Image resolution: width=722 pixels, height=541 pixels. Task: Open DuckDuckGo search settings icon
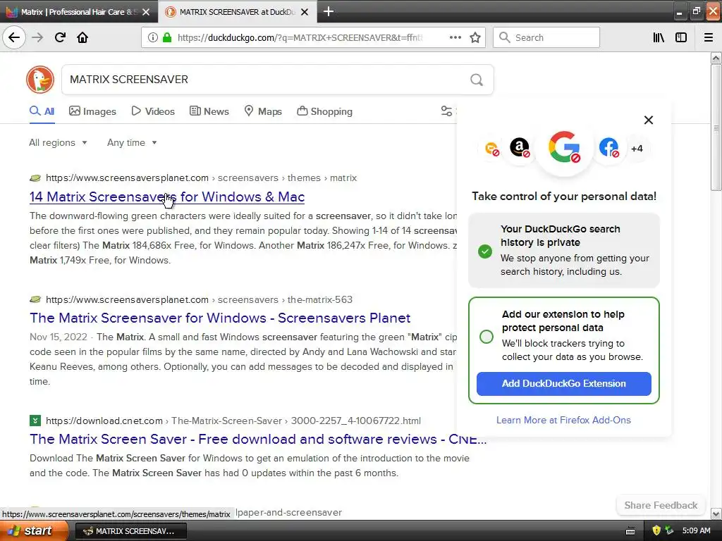(x=446, y=111)
